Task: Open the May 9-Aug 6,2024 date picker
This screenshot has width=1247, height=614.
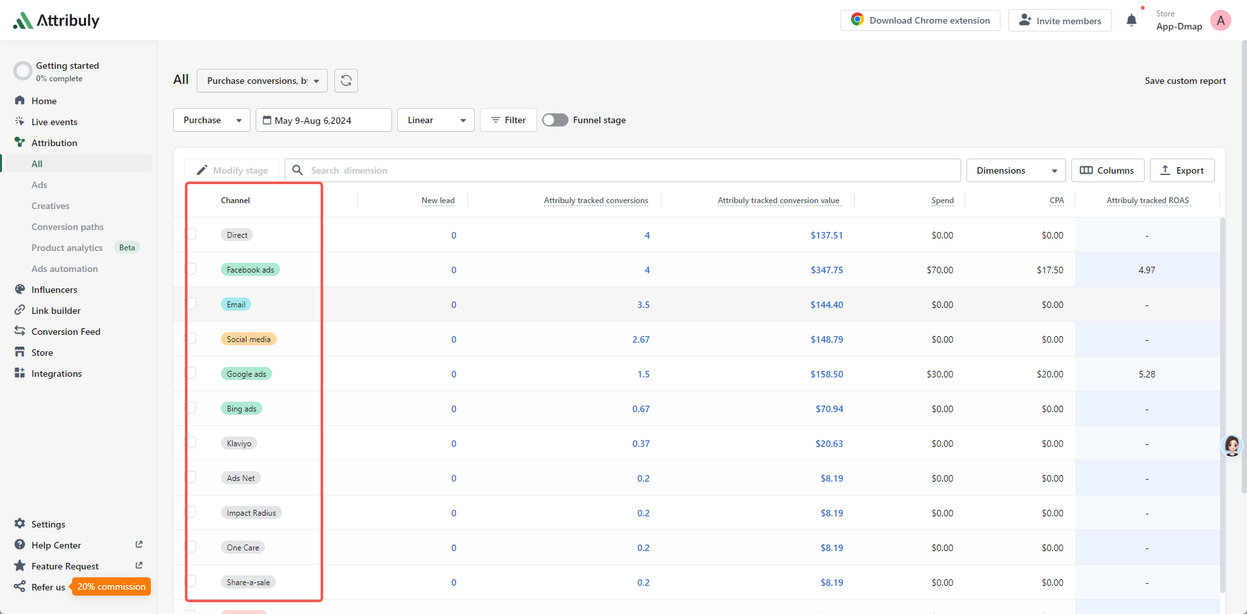Action: tap(324, 120)
